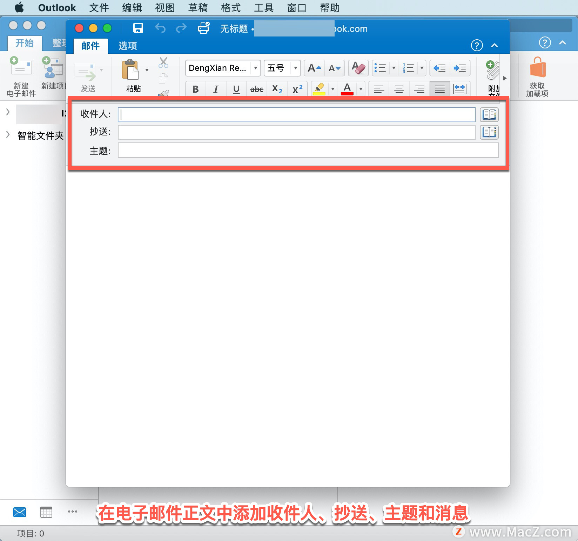
Task: Open address book for 收件人
Action: click(x=489, y=115)
